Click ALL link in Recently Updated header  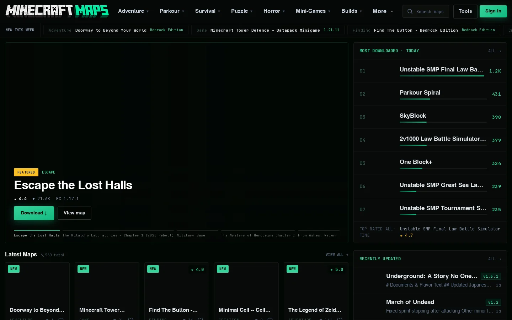495,259
